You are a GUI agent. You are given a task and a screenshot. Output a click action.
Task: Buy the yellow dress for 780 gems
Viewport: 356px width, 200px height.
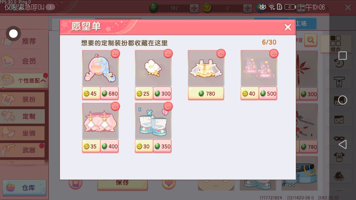206,94
